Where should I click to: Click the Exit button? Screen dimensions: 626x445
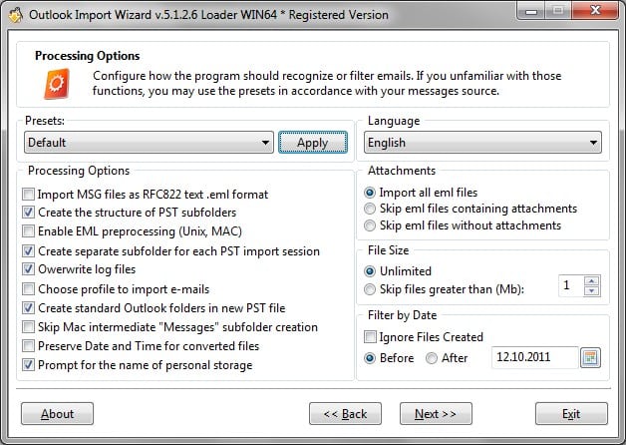click(x=571, y=414)
